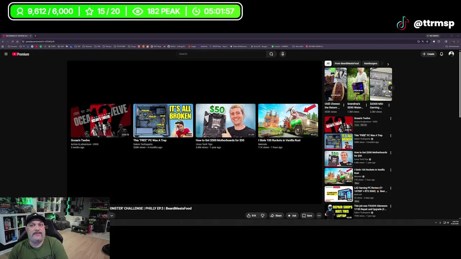Screen dimensions: 461x259
Task: Dislike the video with thumbs down
Action: pyautogui.click(x=263, y=215)
